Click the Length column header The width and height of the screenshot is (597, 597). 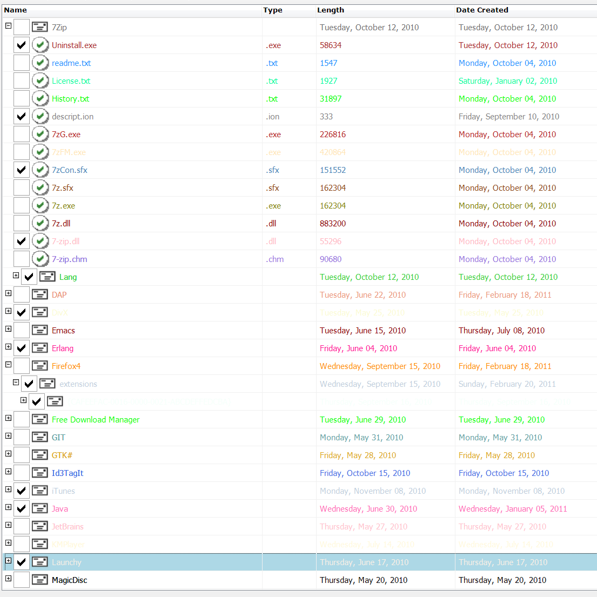coord(331,10)
